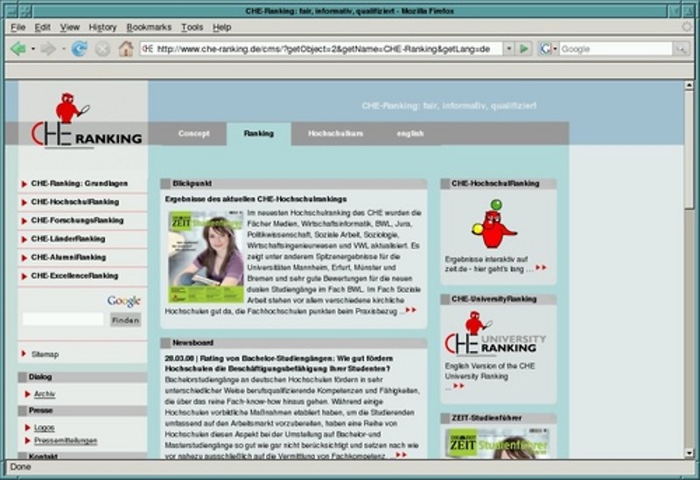The height and width of the screenshot is (480, 700).
Task: Click red arrows under English Version text
Action: click(x=458, y=386)
